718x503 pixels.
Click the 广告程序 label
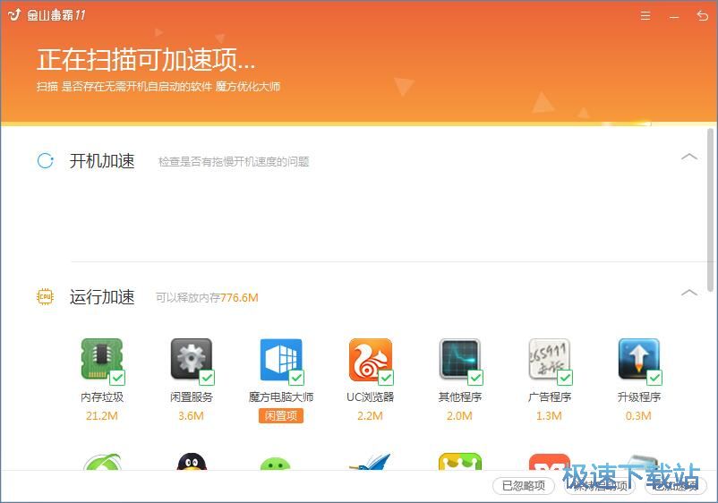(x=550, y=396)
